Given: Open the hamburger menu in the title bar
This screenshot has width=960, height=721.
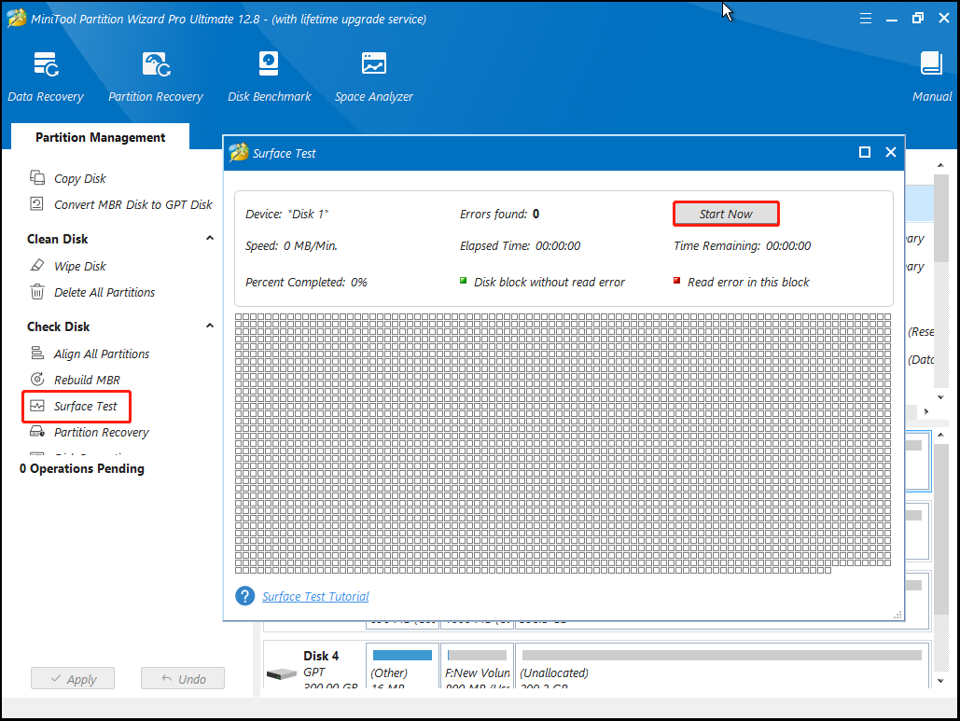Looking at the screenshot, I should 865,19.
